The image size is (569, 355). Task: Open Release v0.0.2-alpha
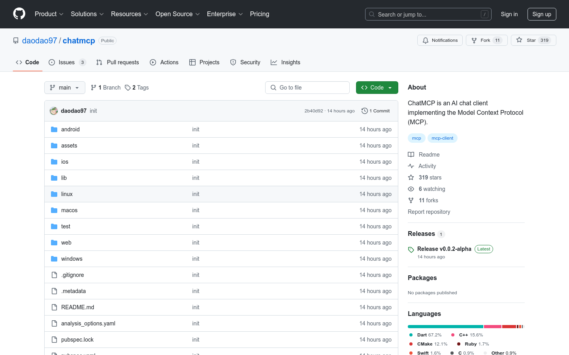[x=444, y=249]
